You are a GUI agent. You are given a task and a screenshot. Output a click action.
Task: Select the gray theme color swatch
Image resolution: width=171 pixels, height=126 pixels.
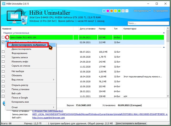pyautogui.click(x=123, y=11)
